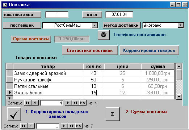Click the Телефоны поставщиков label

139,35
